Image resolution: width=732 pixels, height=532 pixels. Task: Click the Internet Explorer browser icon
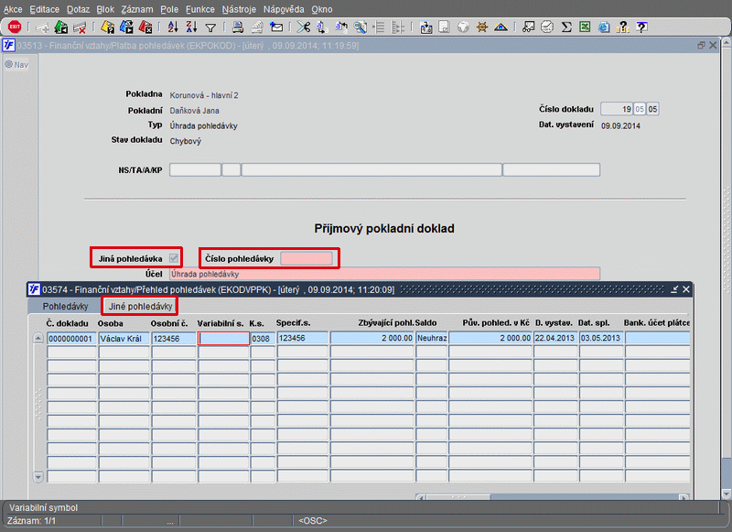[x=604, y=27]
